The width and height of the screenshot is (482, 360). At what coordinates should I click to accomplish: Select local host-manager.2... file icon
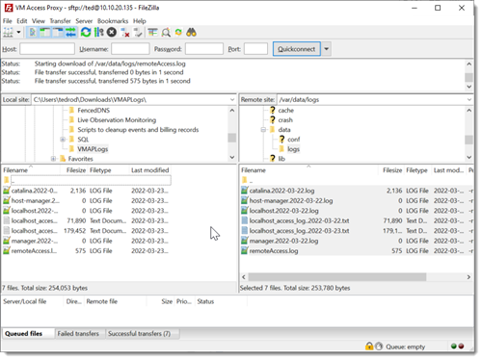tap(7, 200)
